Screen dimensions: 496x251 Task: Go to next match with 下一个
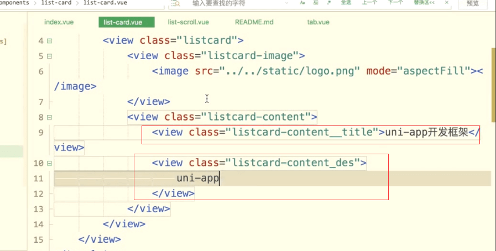click(395, 3)
